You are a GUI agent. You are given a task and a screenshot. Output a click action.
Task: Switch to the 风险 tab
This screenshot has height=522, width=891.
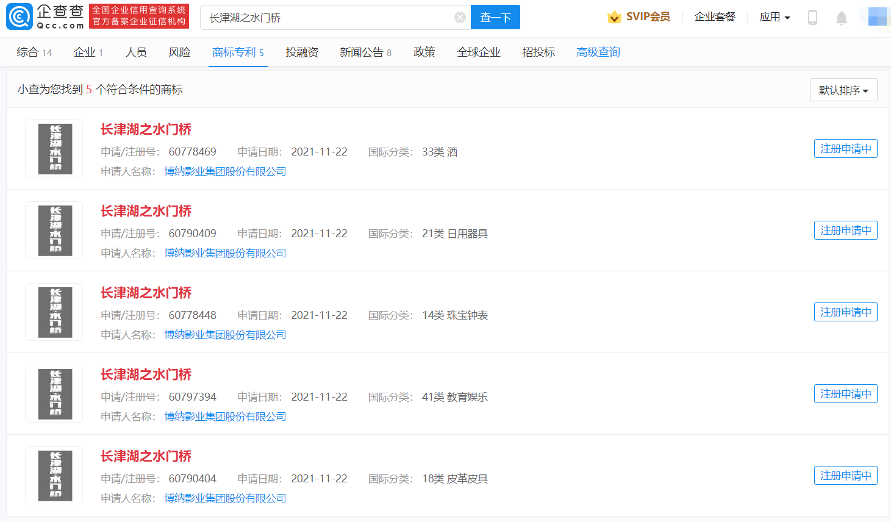point(180,52)
